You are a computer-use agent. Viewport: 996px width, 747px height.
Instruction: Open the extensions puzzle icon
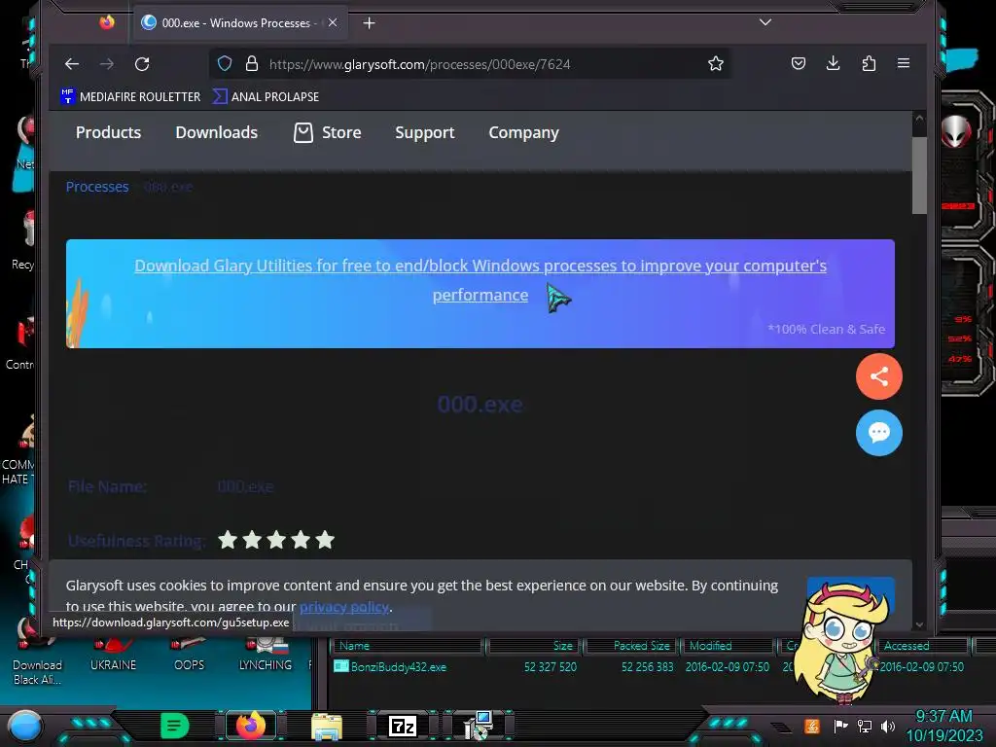[869, 63]
